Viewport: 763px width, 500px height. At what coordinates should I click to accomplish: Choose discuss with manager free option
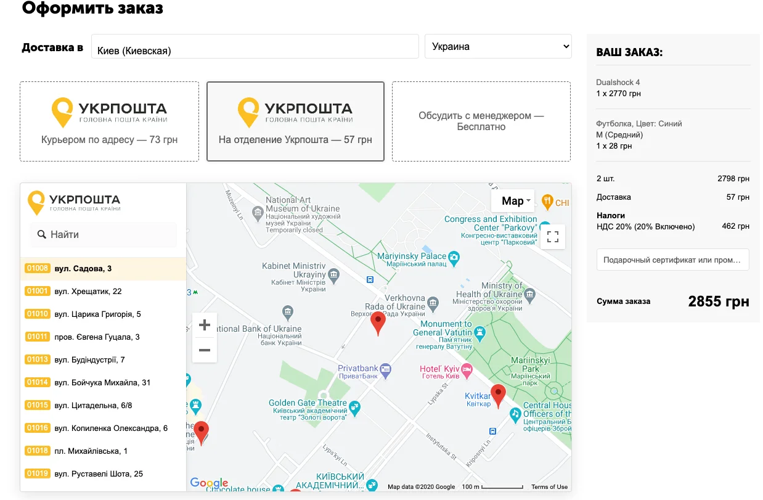(481, 121)
